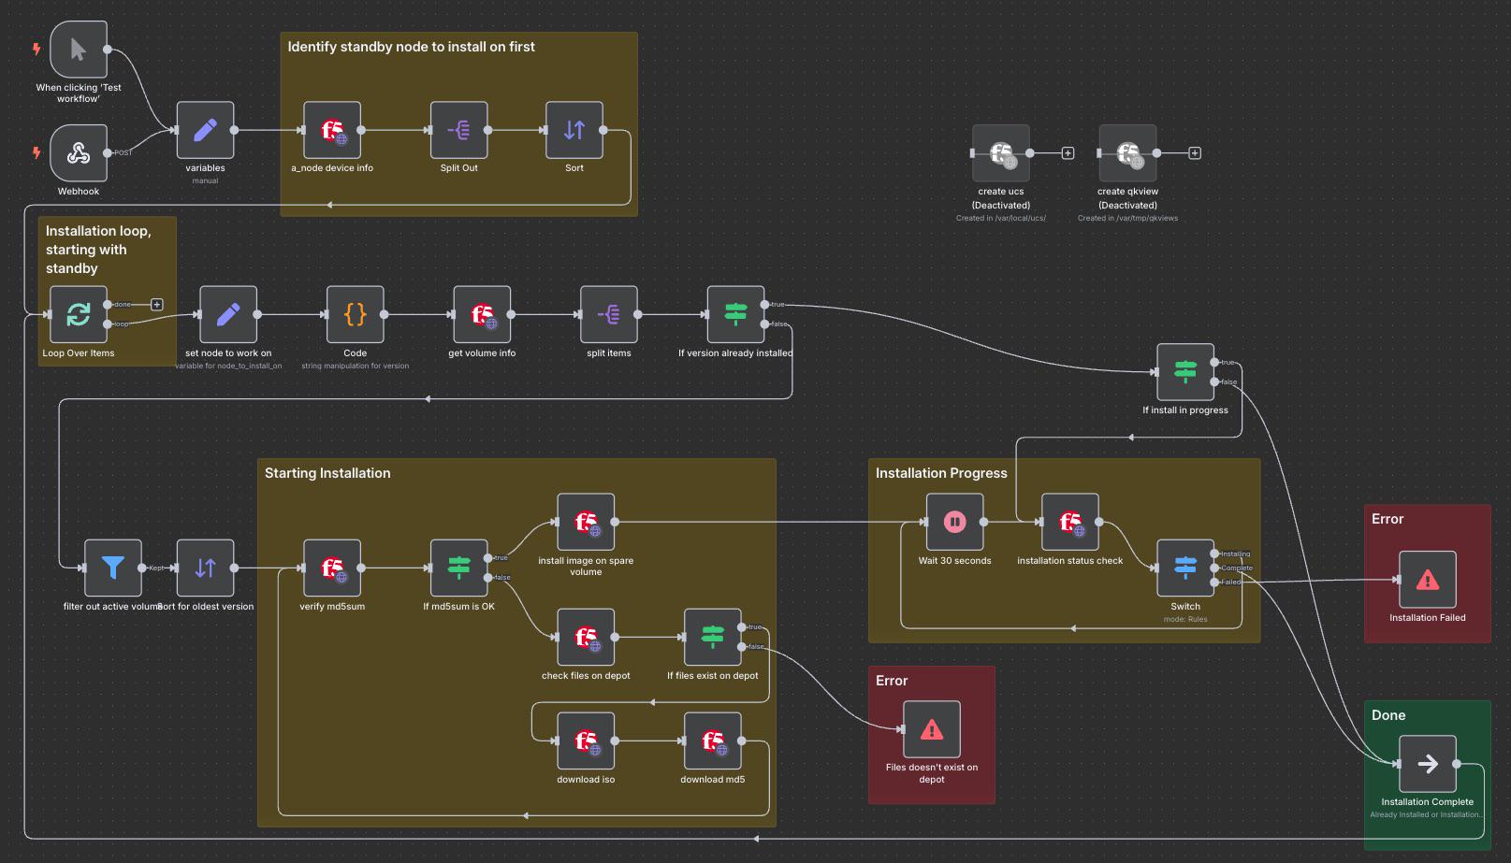
Task: Select the Wait 30 seconds node
Action: tap(954, 522)
